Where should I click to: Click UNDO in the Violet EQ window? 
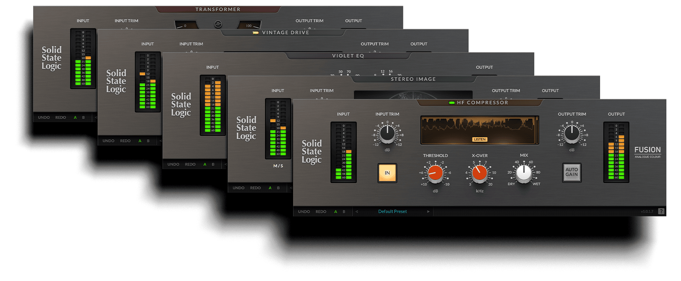pyautogui.click(x=173, y=164)
